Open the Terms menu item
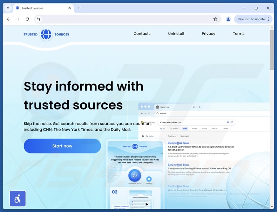Image resolution: width=277 pixels, height=212 pixels. point(239,34)
